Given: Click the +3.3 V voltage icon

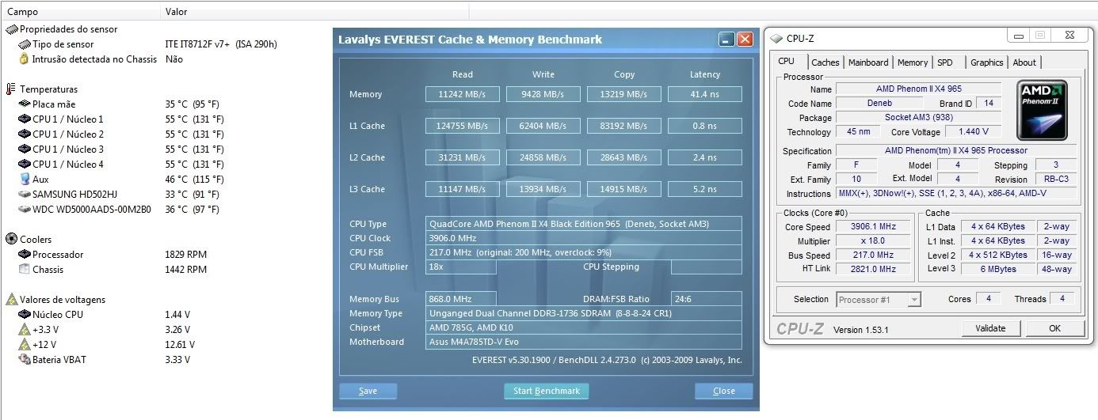Looking at the screenshot, I should [25, 330].
